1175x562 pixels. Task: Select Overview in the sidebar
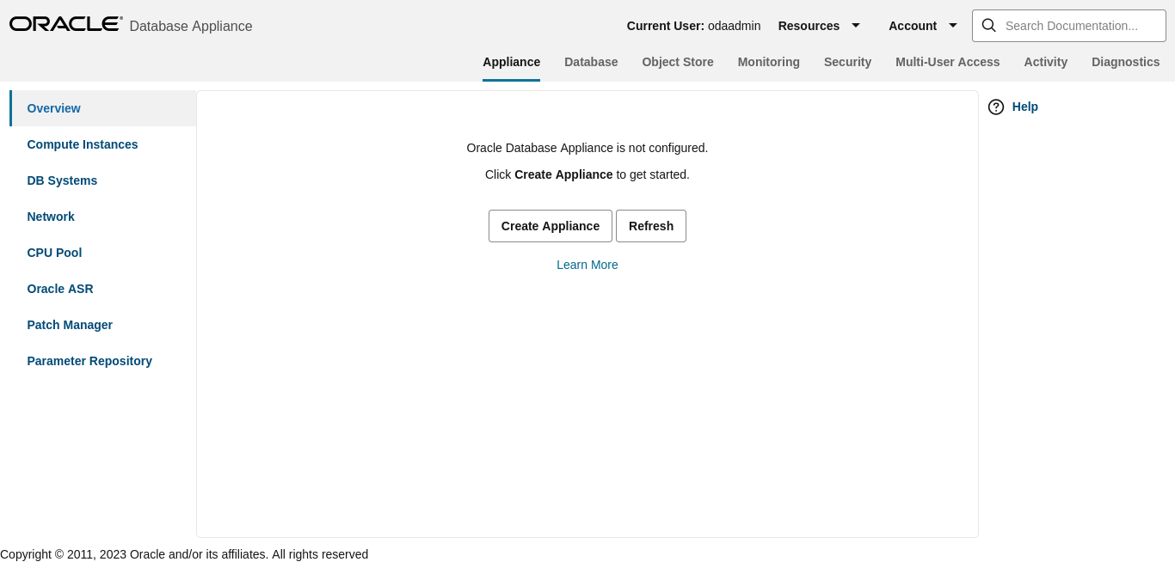tap(103, 108)
